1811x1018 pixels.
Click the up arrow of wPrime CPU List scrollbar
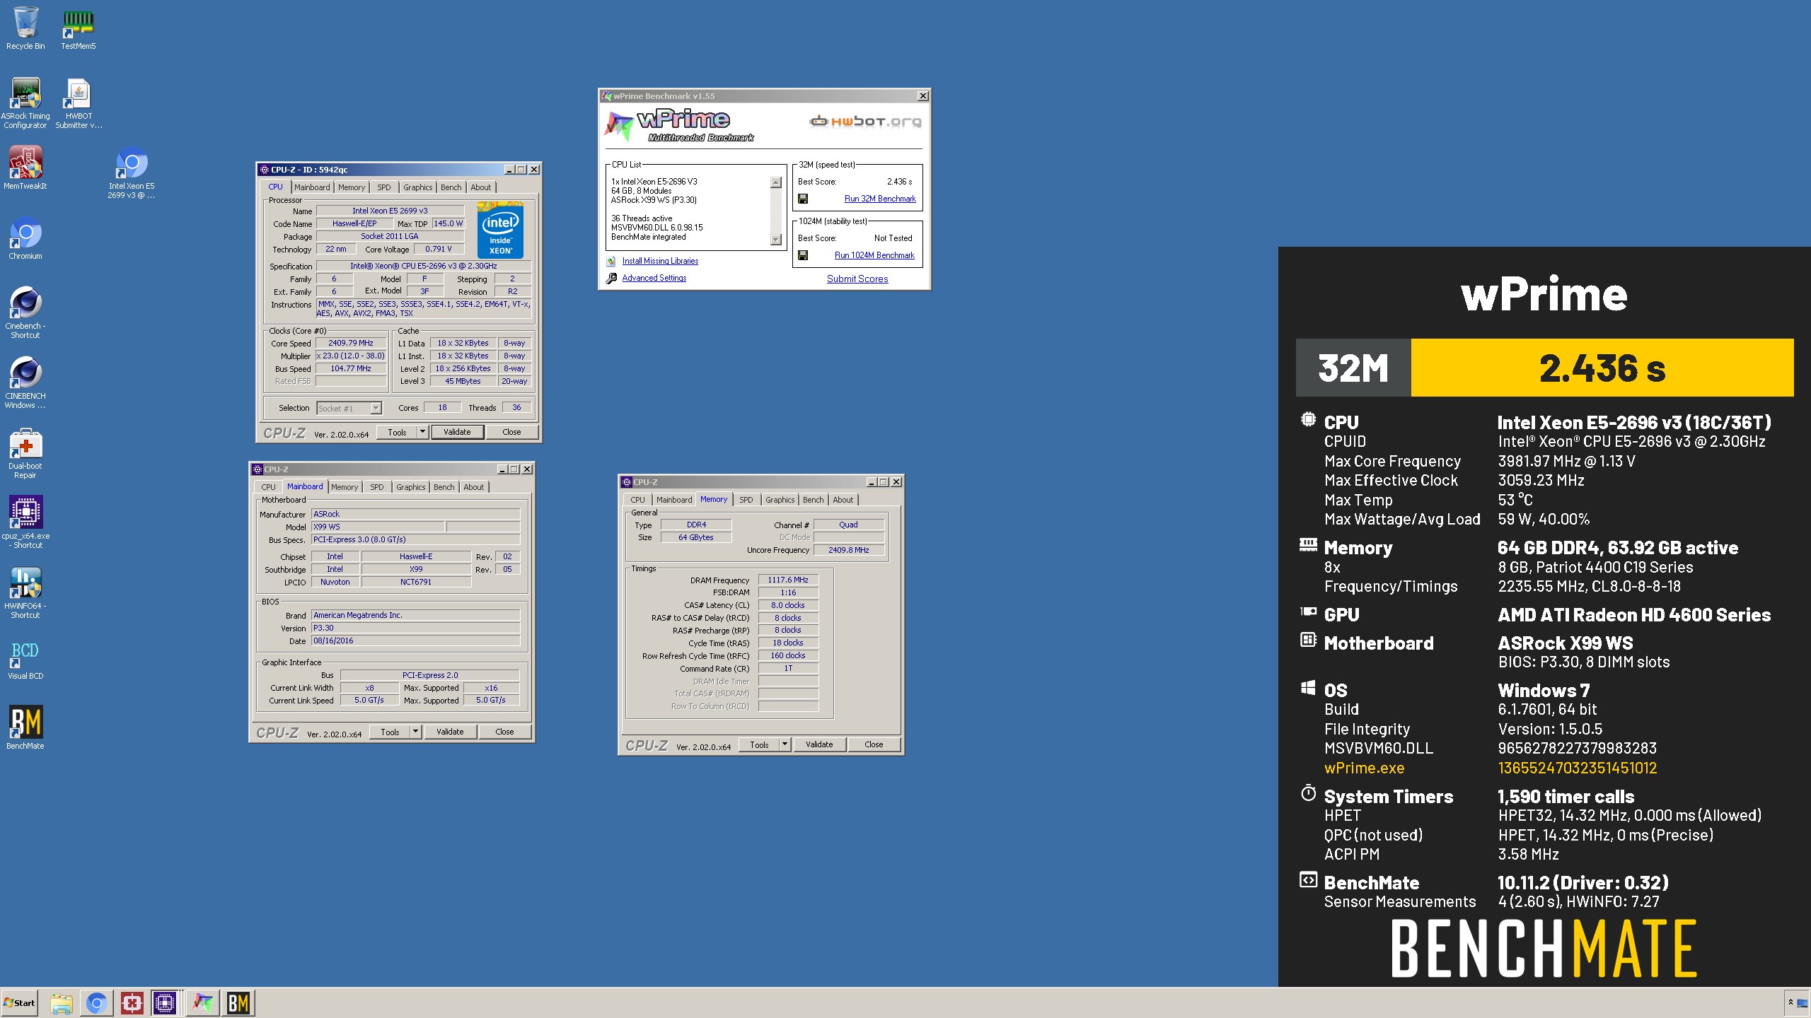pyautogui.click(x=776, y=182)
